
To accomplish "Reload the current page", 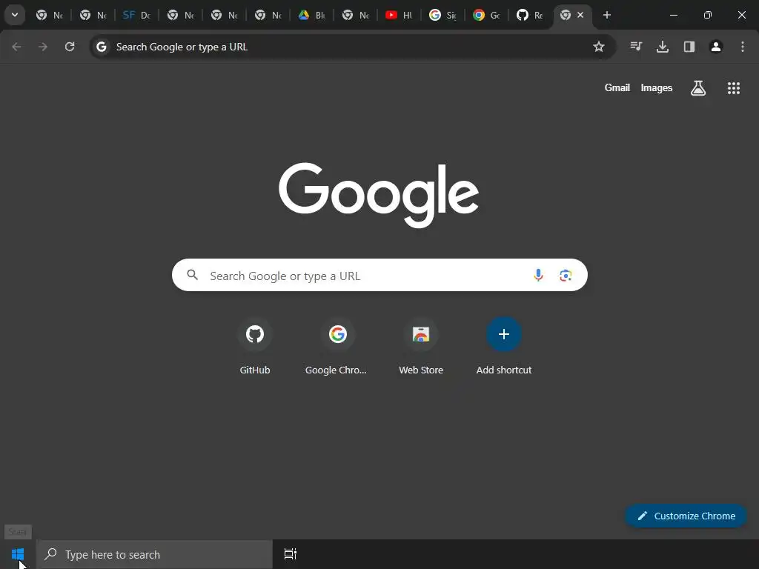I will 70,47.
